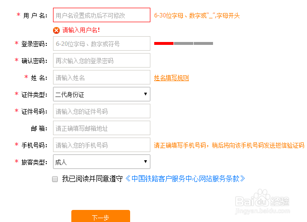Image resolution: width=307 pixels, height=222 pixels.
Task: Tick the 我已阅读并同意遵守 checkbox
Action: [55, 179]
